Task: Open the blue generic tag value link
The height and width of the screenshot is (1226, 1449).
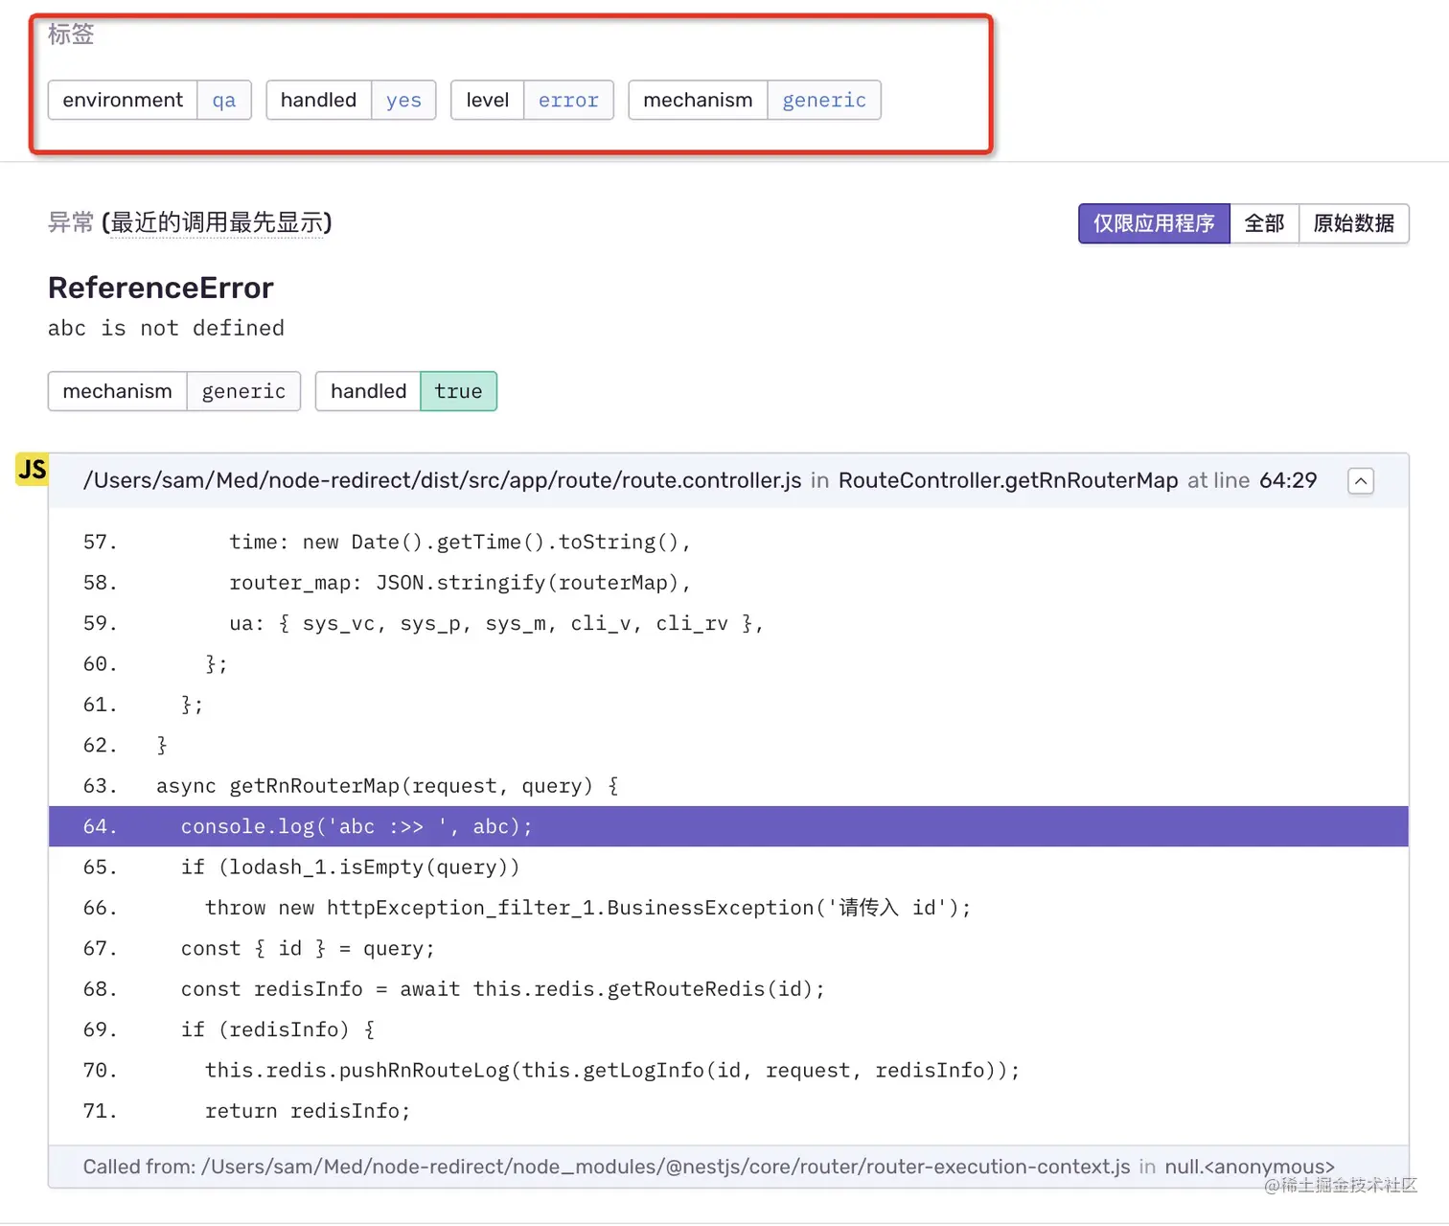Action: click(824, 100)
